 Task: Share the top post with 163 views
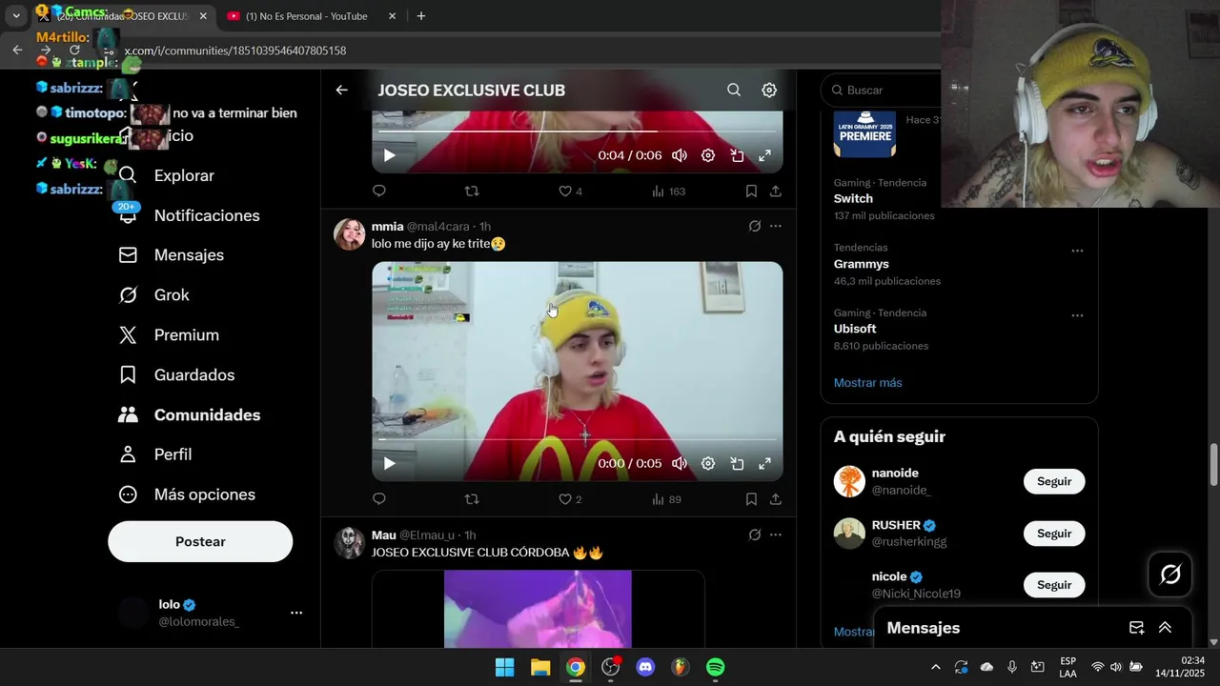point(776,192)
